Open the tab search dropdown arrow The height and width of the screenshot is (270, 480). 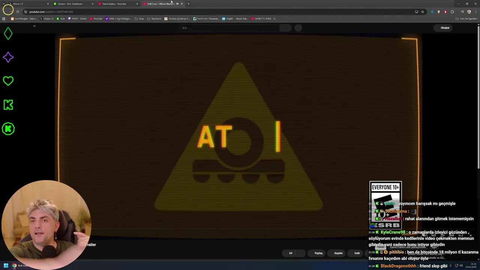tap(4, 4)
